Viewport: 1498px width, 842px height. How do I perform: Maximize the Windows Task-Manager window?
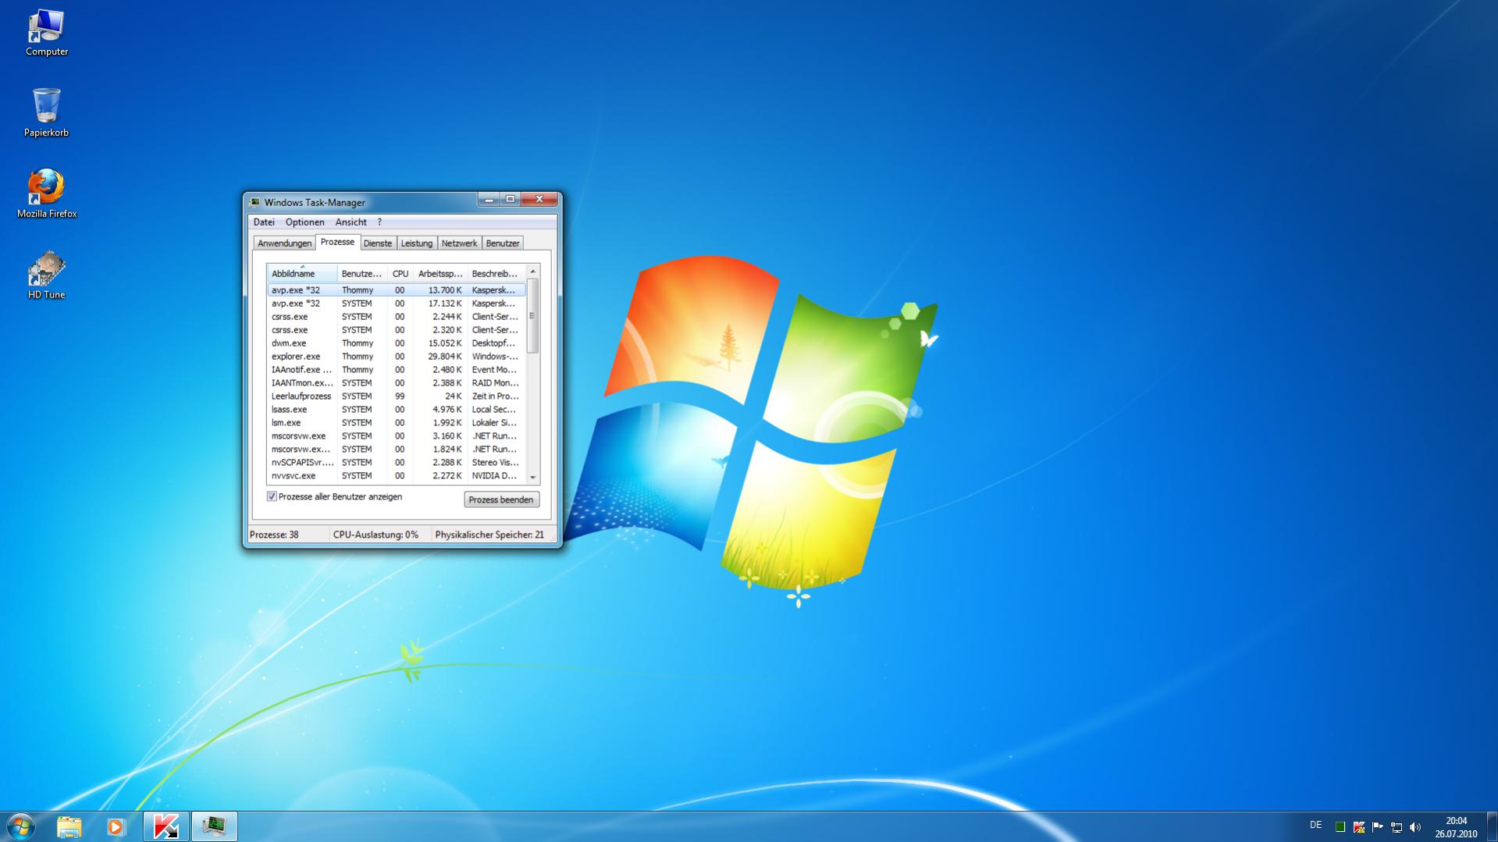[510, 200]
